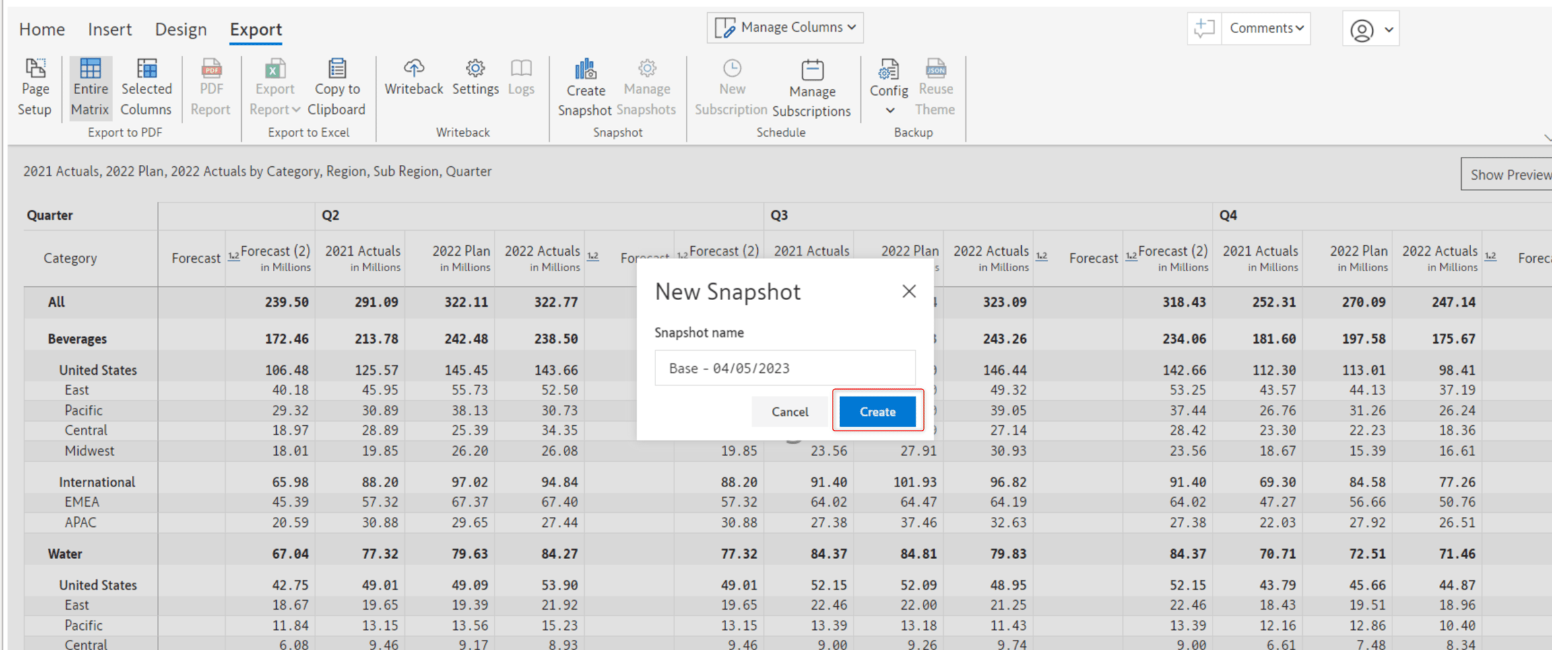Screen dimensions: 1552x650
Task: Open the Comments dropdown
Action: [x=1266, y=28]
